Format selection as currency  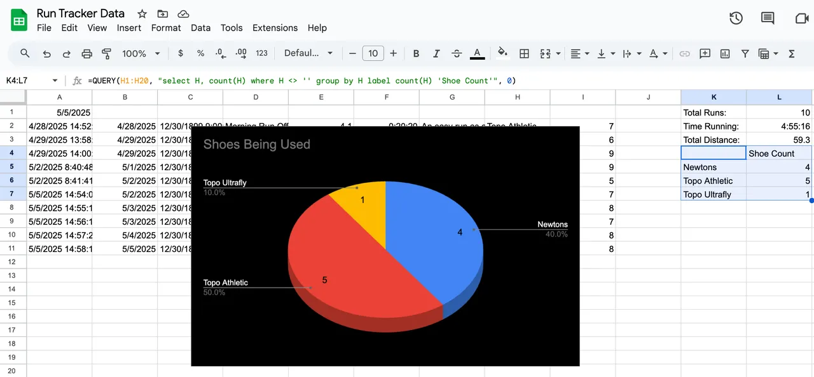(181, 53)
